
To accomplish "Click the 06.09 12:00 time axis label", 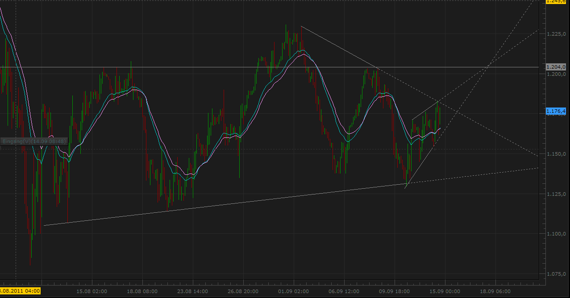I will click(x=344, y=291).
